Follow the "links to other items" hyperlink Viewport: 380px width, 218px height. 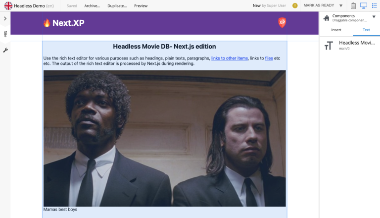[229, 58]
